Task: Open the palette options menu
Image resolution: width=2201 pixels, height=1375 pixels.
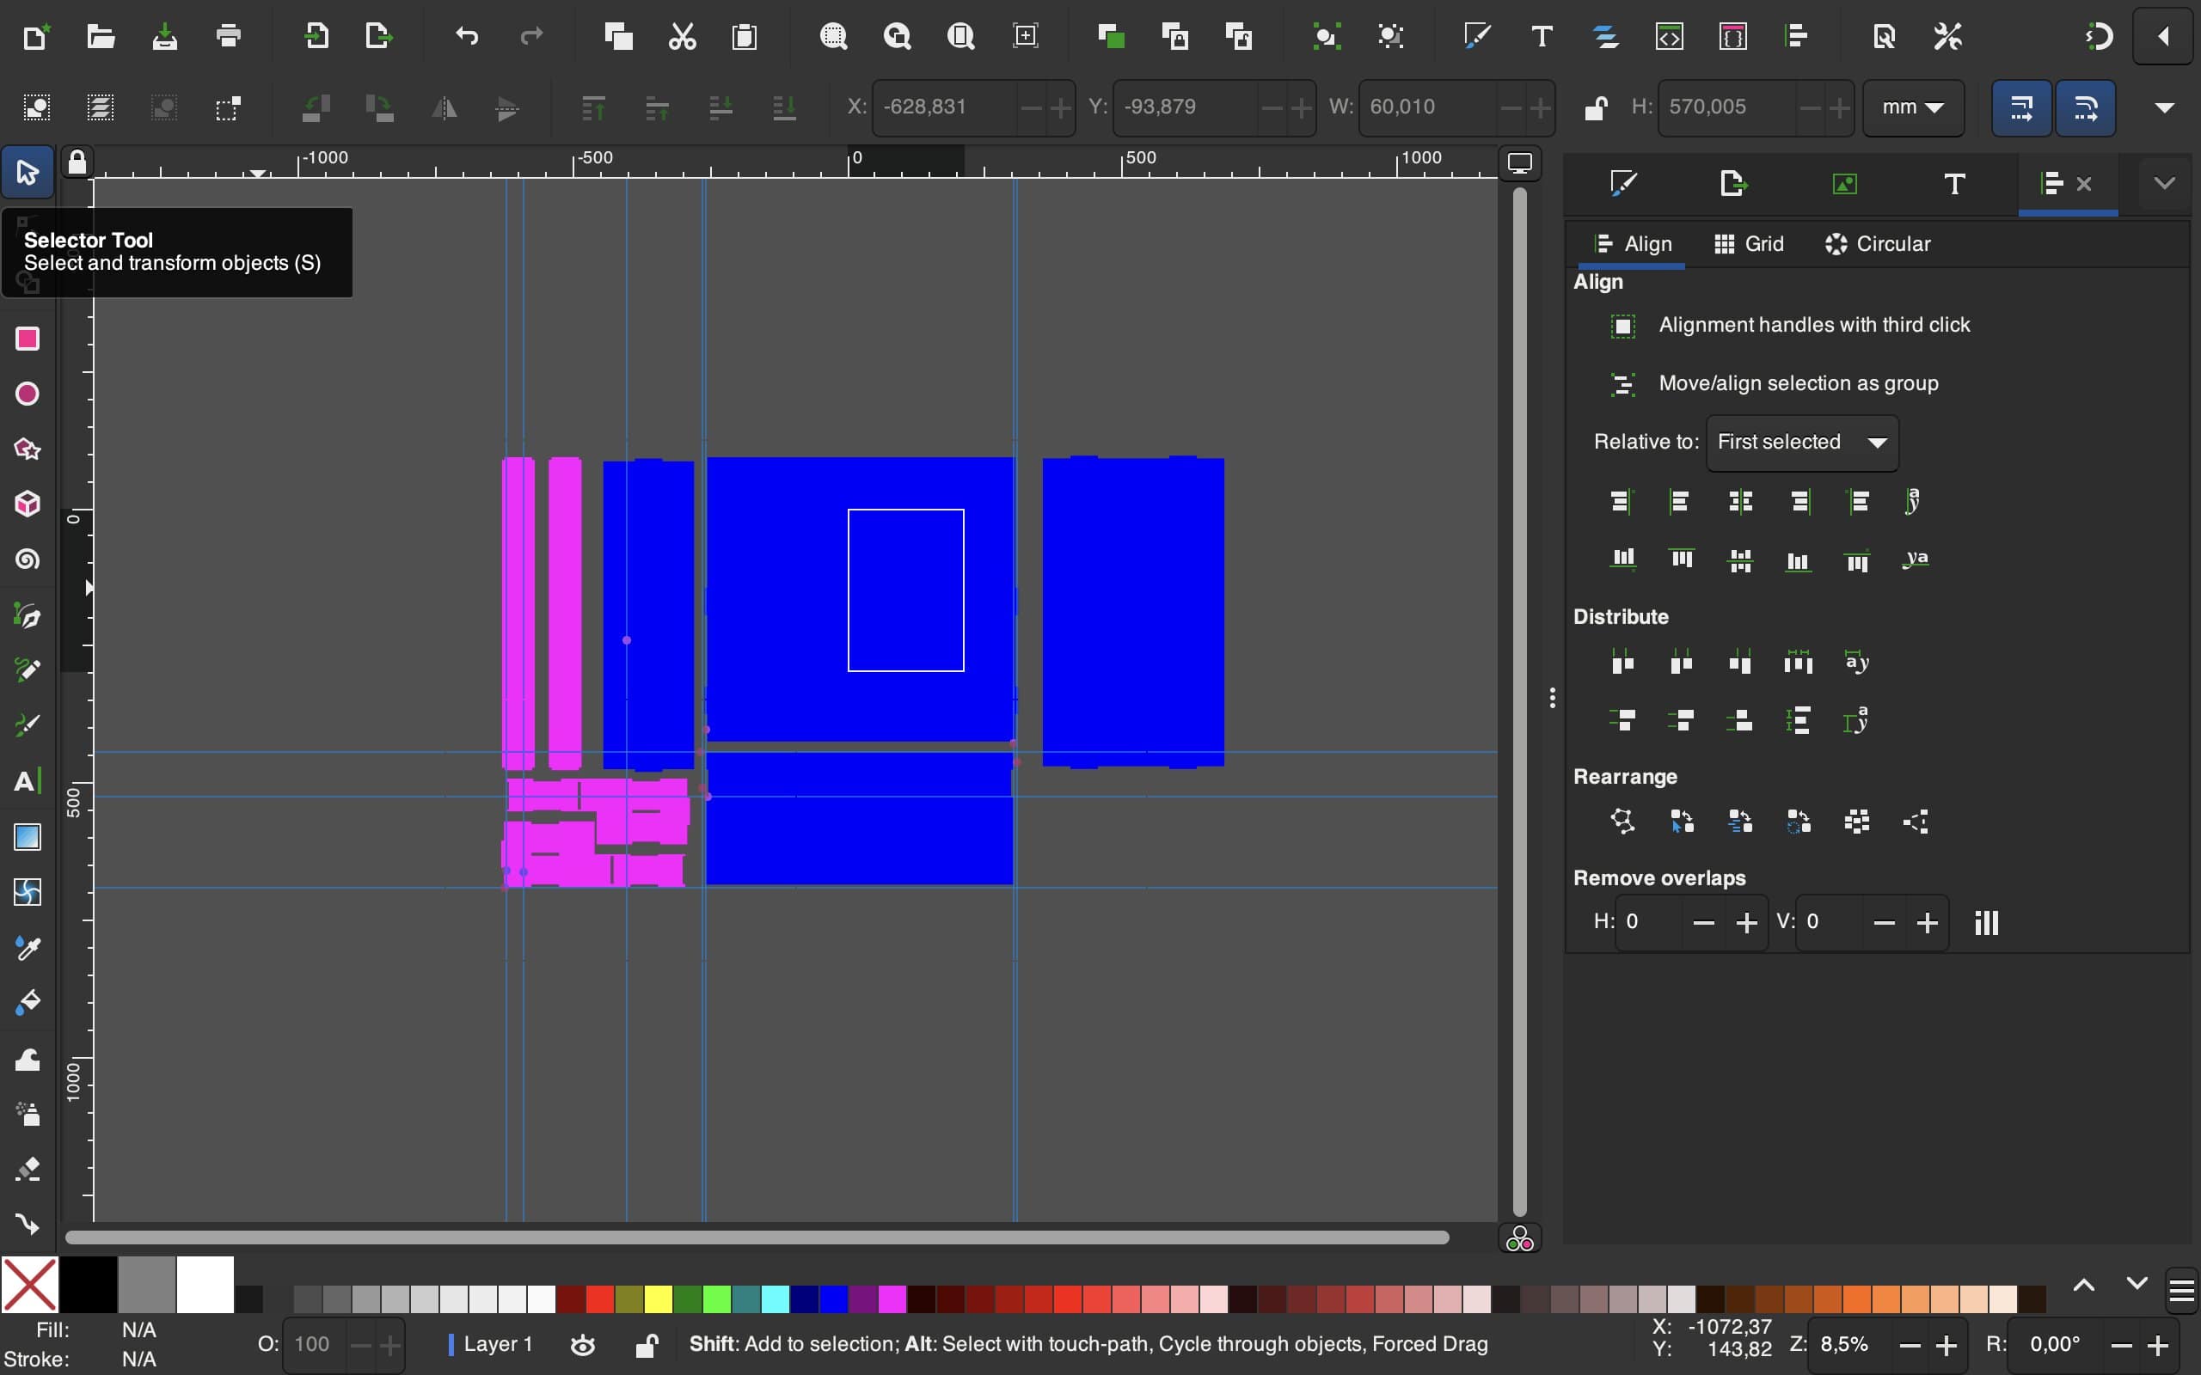Action: (2182, 1291)
